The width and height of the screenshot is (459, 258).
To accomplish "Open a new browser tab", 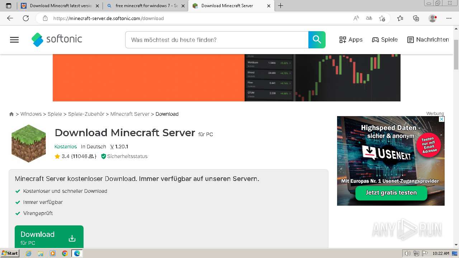I will coord(280,6).
